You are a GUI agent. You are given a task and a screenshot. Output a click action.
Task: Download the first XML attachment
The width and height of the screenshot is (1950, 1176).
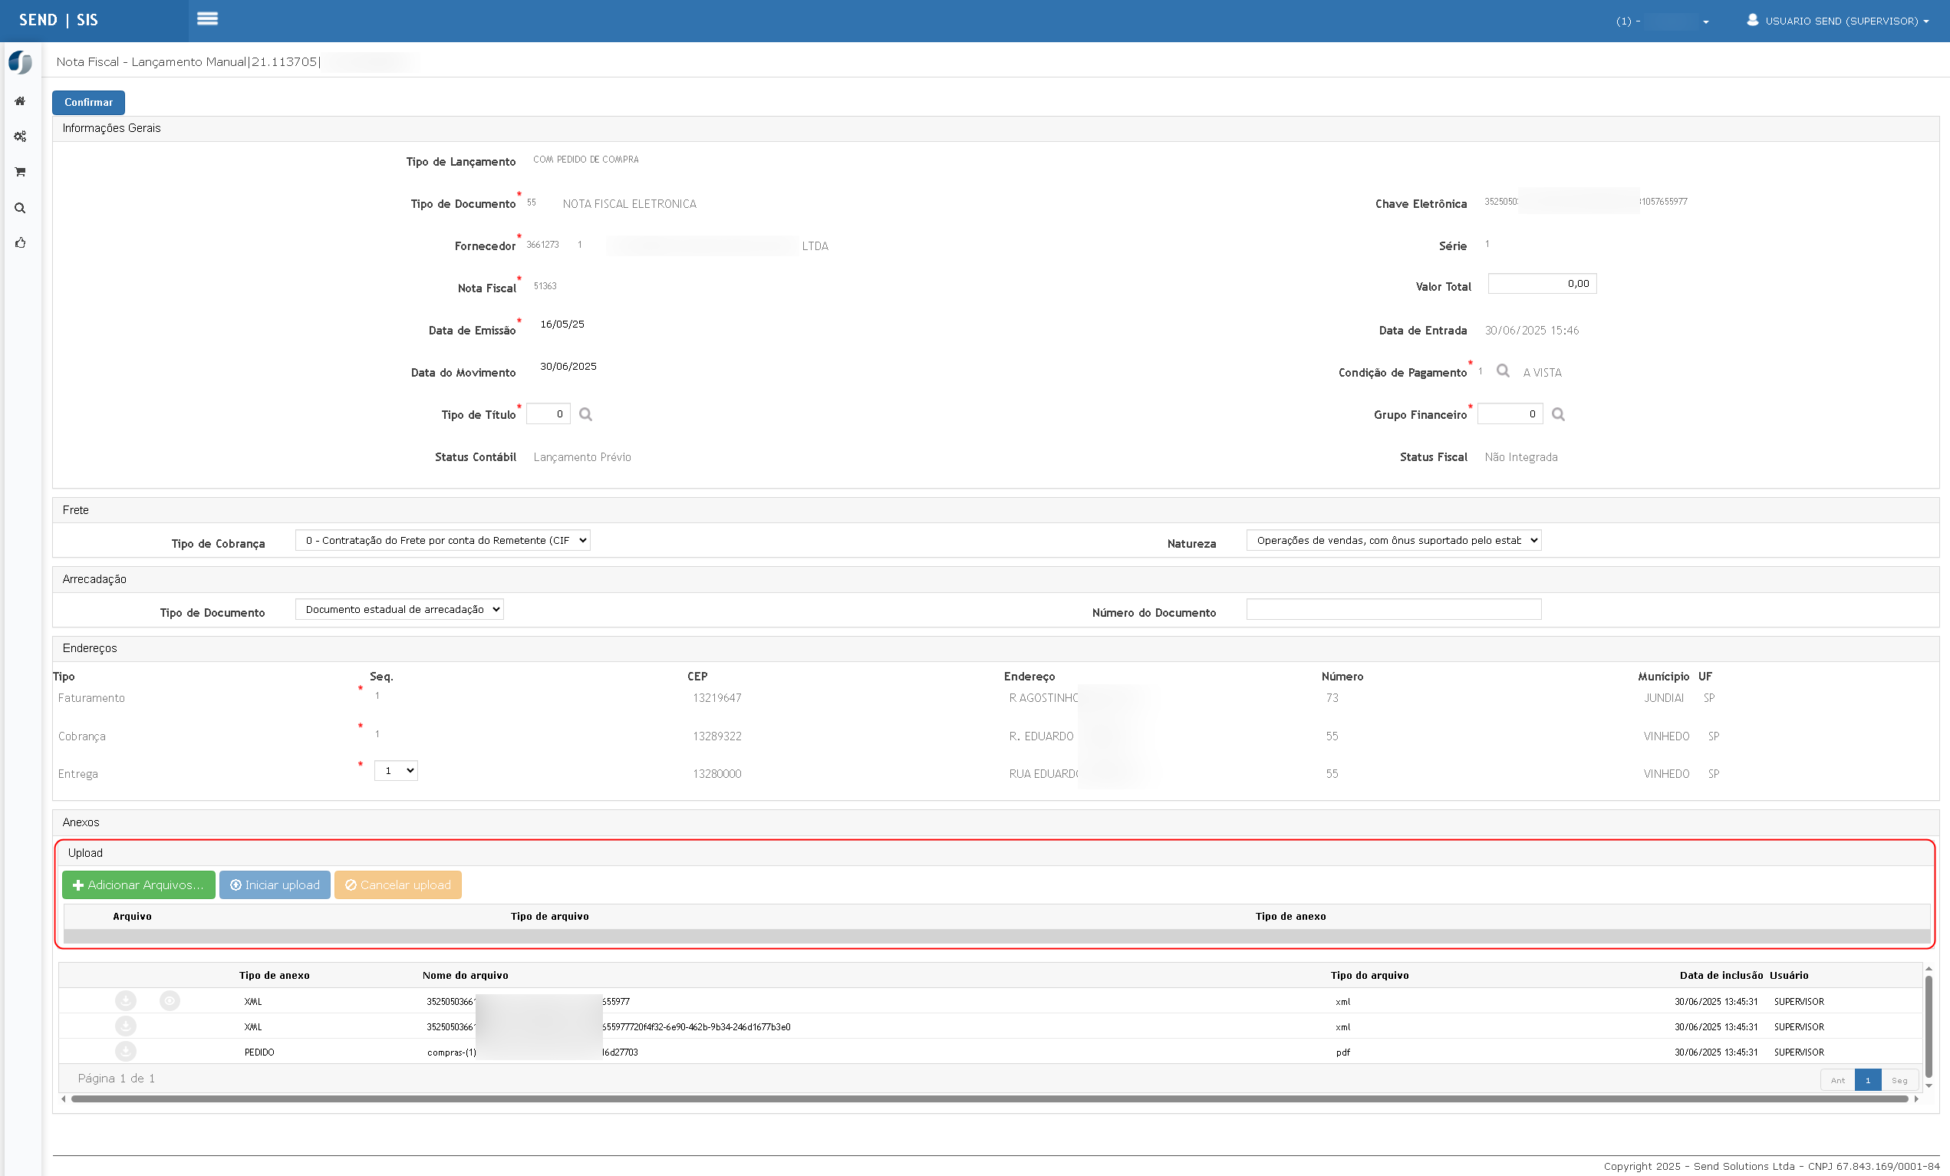click(x=126, y=1001)
